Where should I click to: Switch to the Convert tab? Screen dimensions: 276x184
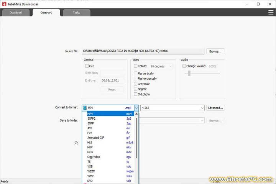(46, 13)
